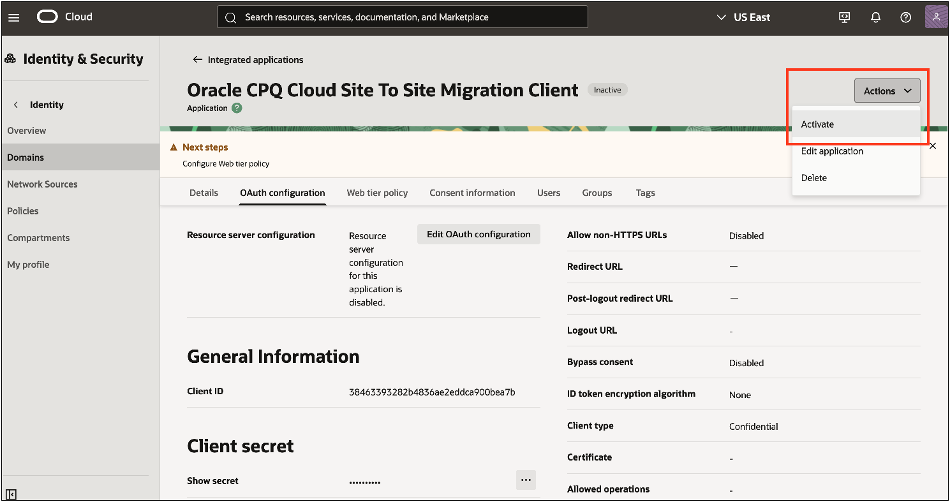The image size is (950, 502).
Task: Switch to the Users tab
Action: click(x=549, y=193)
